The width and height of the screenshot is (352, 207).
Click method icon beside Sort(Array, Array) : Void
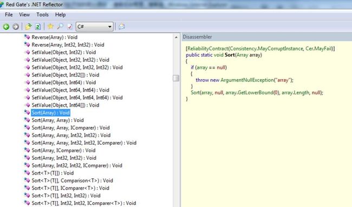(x=27, y=120)
